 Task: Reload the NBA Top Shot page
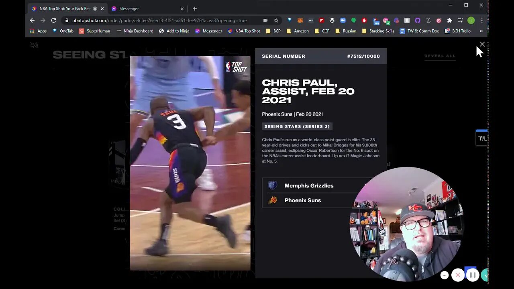(x=53, y=20)
